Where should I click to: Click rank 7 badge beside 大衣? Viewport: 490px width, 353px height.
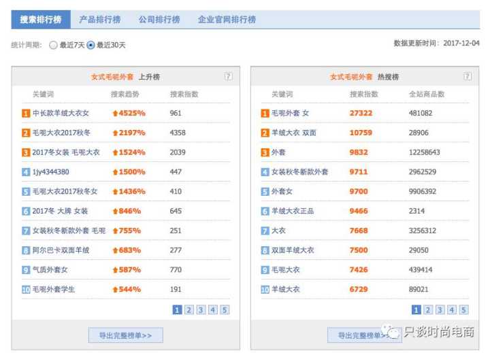[265, 231]
